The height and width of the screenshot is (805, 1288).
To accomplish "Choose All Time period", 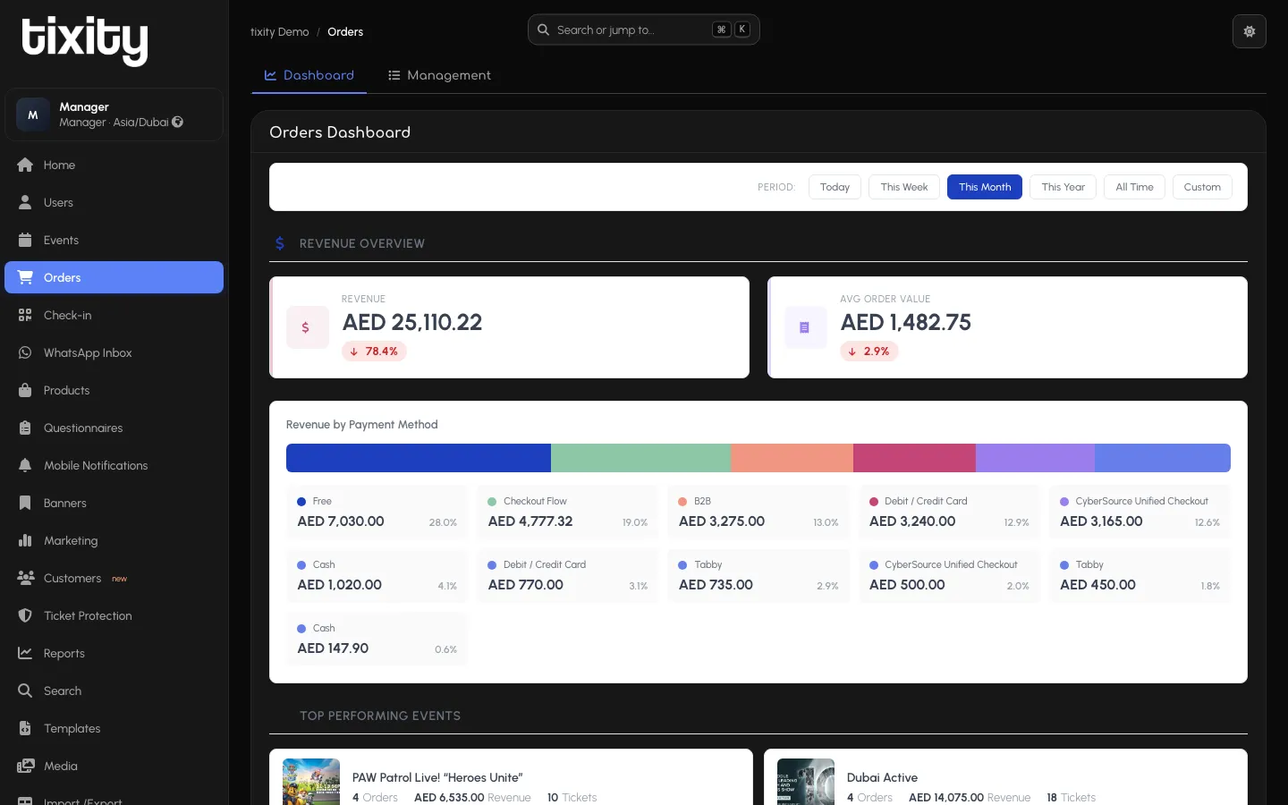I will coord(1134,187).
